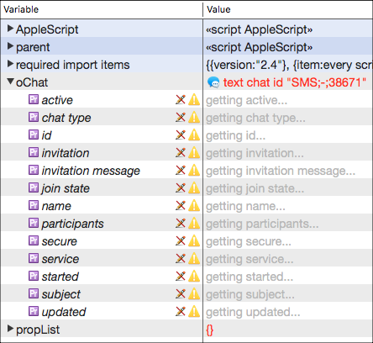
Task: Click the Messages bubble icon beside text chat id
Action: pos(213,82)
